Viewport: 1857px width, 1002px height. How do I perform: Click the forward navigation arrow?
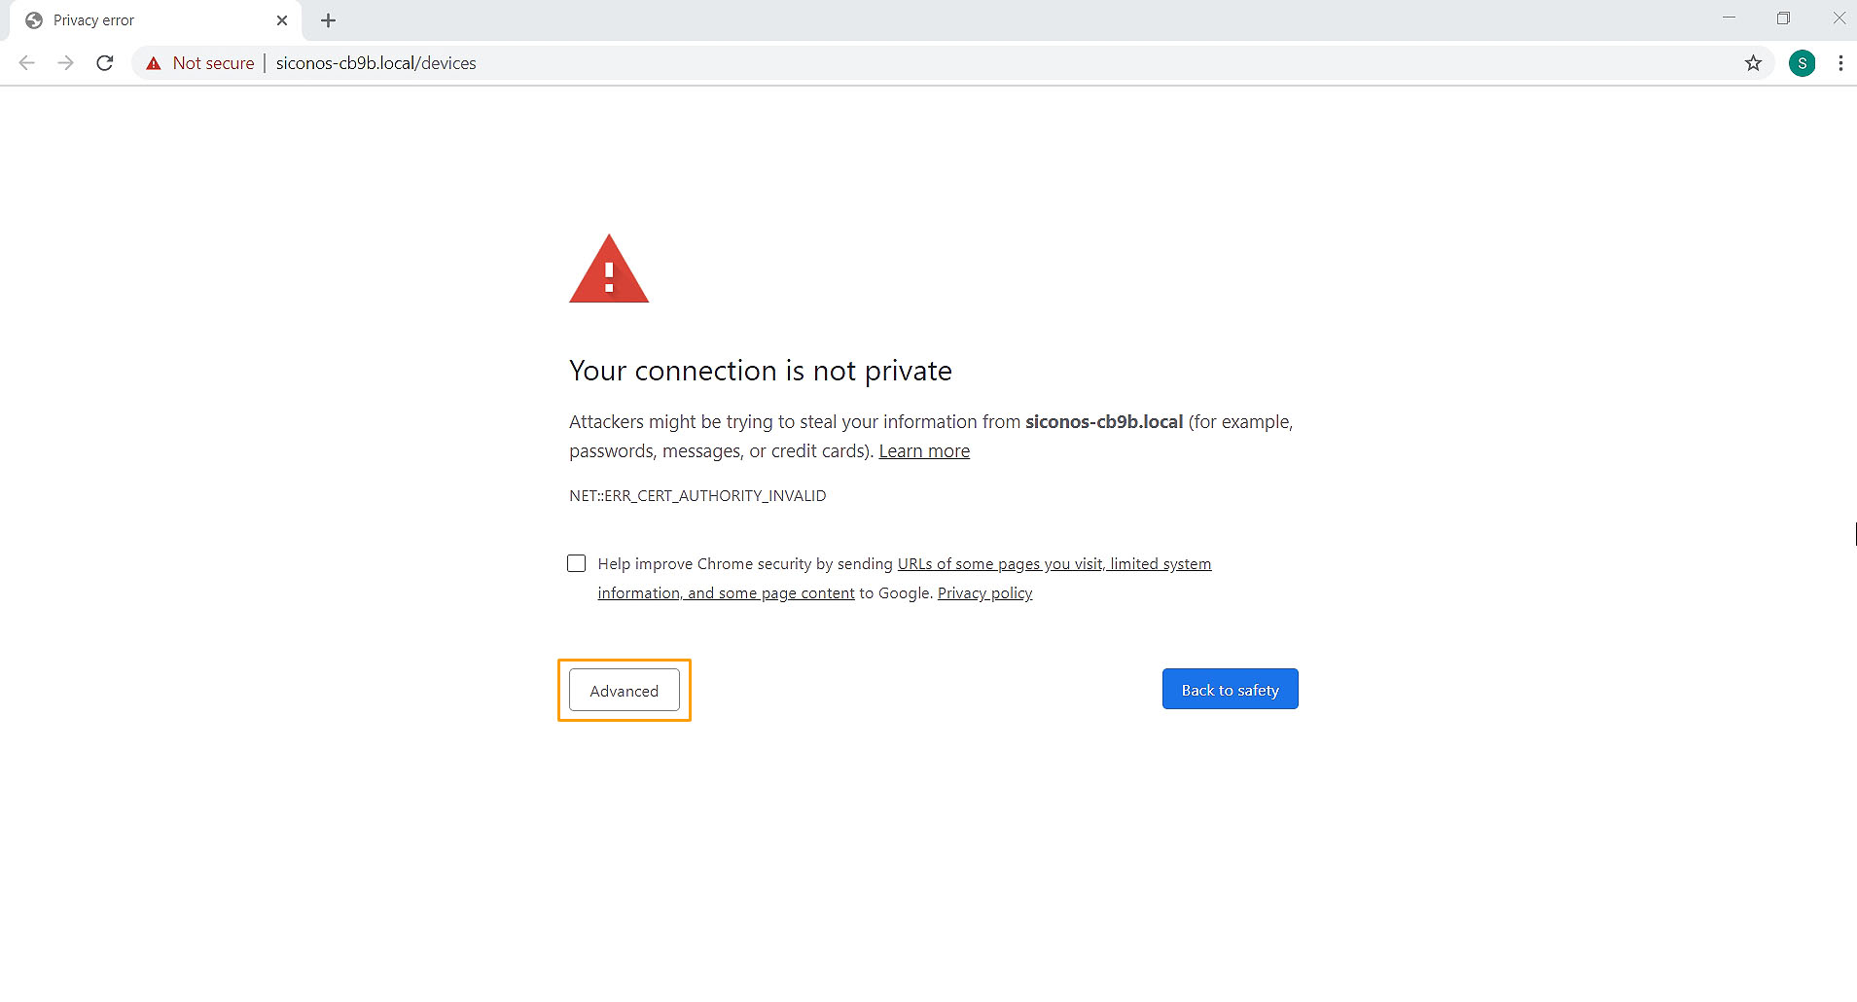(x=65, y=63)
